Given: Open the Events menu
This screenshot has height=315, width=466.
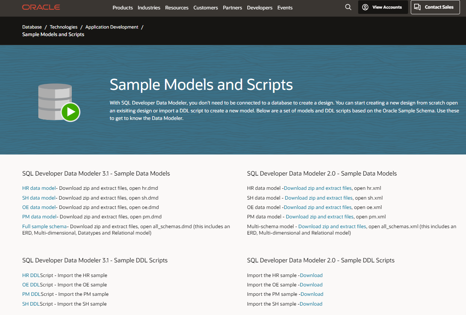Looking at the screenshot, I should (285, 8).
